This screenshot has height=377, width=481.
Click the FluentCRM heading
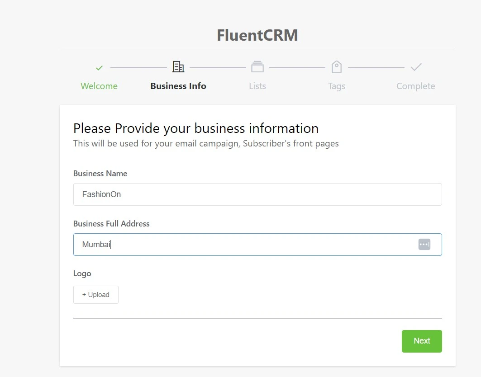tap(257, 35)
